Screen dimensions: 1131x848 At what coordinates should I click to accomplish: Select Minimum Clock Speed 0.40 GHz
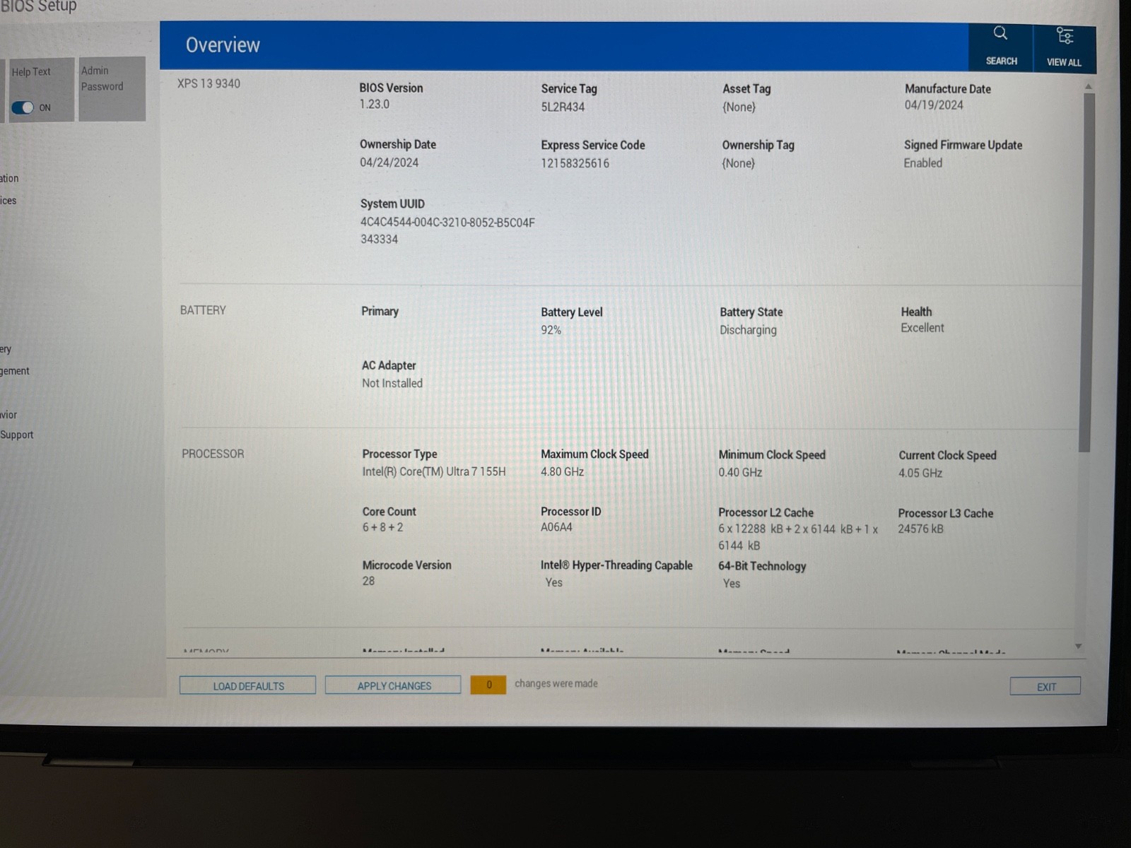coord(740,472)
